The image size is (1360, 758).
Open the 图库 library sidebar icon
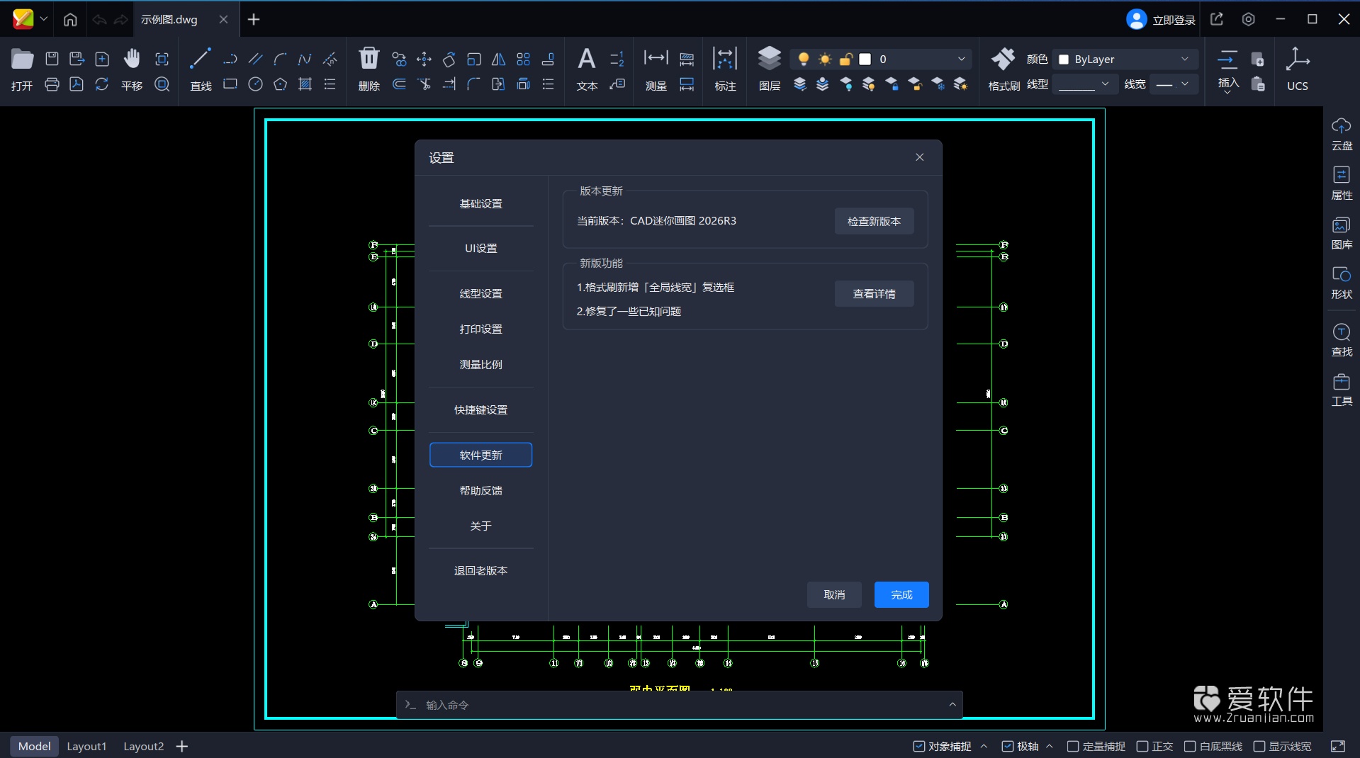pos(1341,226)
